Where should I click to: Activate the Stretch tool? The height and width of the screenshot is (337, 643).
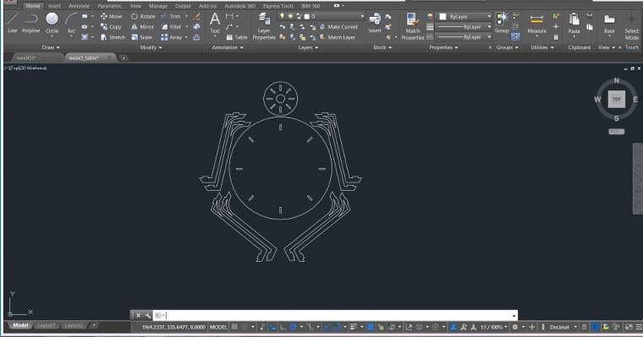[113, 37]
